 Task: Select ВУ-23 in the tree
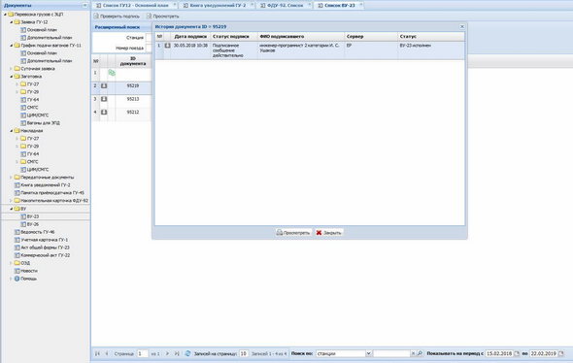tap(32, 216)
